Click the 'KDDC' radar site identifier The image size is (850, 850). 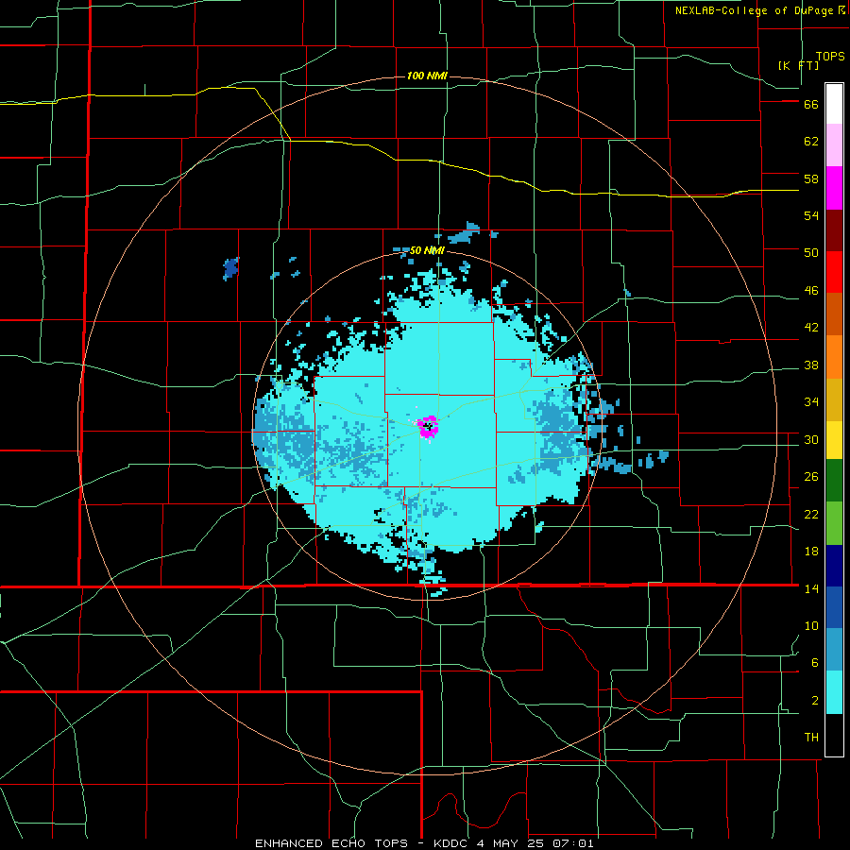click(x=451, y=843)
